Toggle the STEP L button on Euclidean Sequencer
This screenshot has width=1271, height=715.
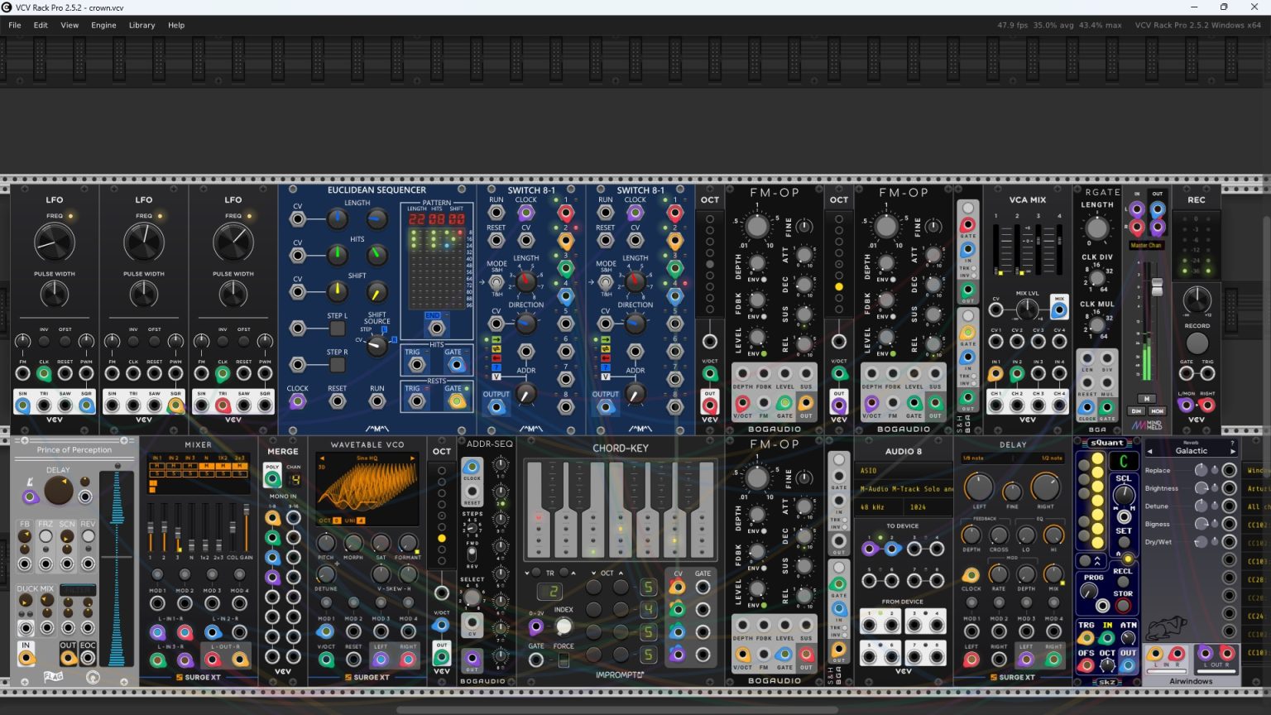(x=338, y=329)
